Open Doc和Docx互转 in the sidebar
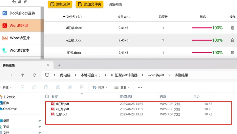Screen dimensions: 237x134 click(x=20, y=13)
